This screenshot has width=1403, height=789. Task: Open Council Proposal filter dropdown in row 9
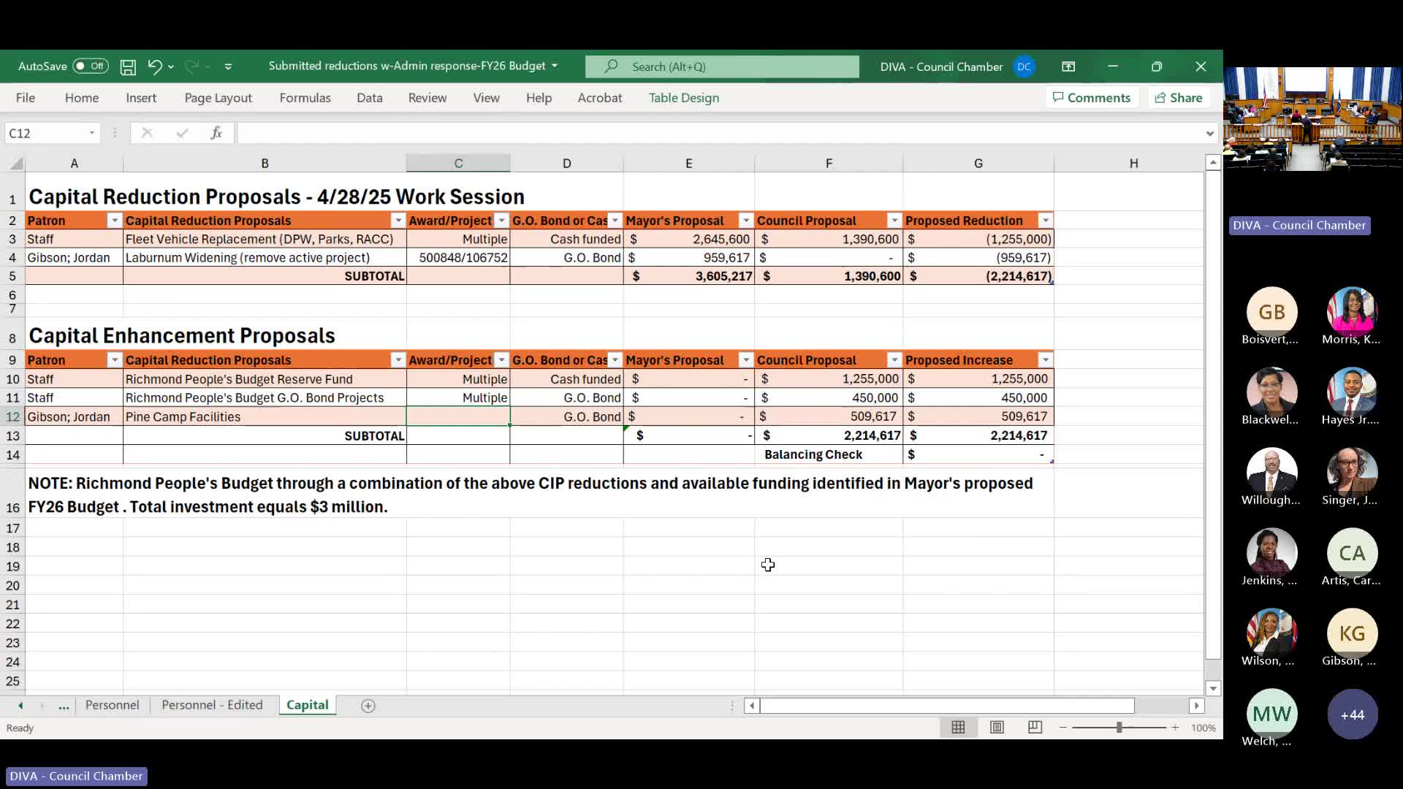pyautogui.click(x=894, y=360)
